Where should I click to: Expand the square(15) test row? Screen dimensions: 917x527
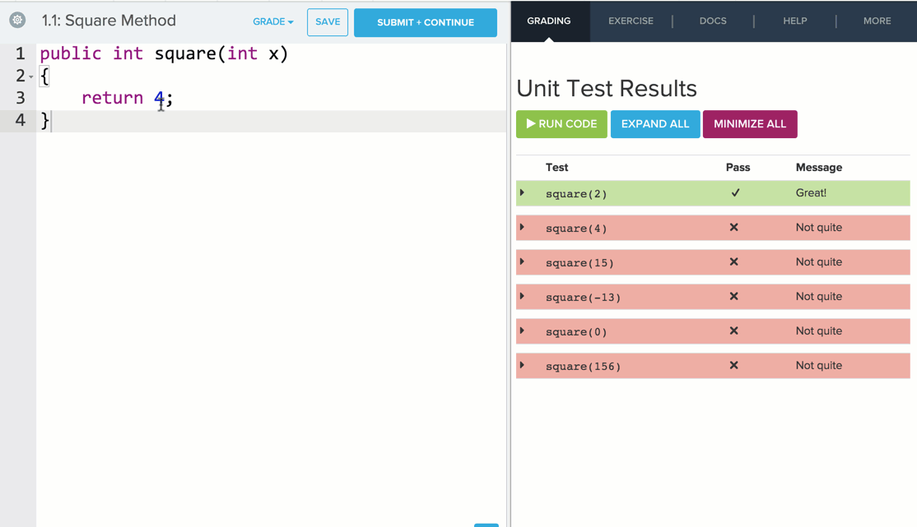pyautogui.click(x=523, y=262)
